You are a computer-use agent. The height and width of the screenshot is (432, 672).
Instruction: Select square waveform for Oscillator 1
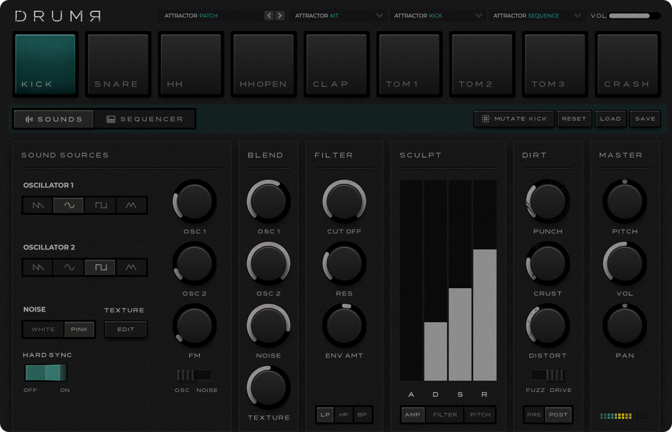(x=100, y=205)
